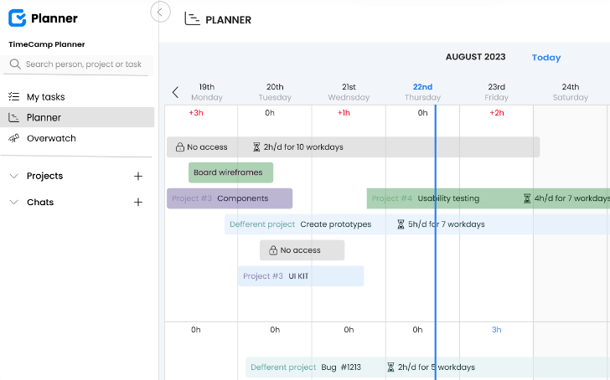Image resolution: width=610 pixels, height=380 pixels.
Task: Click the search magnifier icon
Action: tap(15, 64)
